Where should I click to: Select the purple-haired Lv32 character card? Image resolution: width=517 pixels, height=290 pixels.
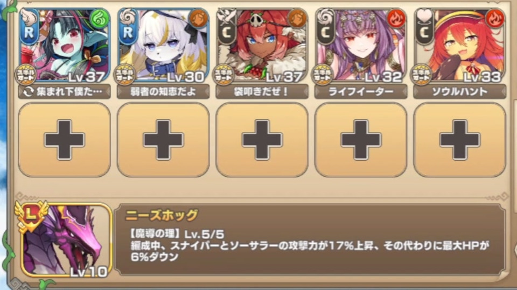coord(361,45)
